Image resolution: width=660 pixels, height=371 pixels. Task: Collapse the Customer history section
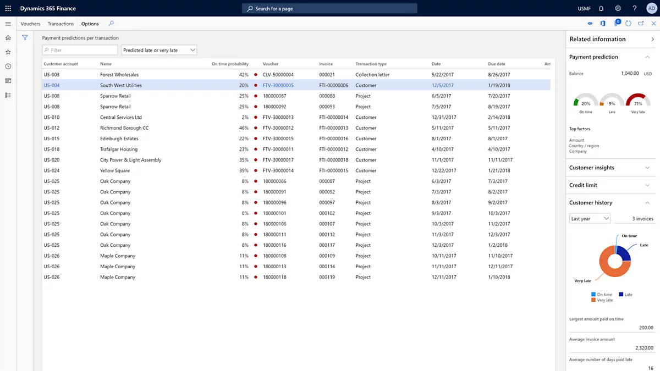click(647, 203)
